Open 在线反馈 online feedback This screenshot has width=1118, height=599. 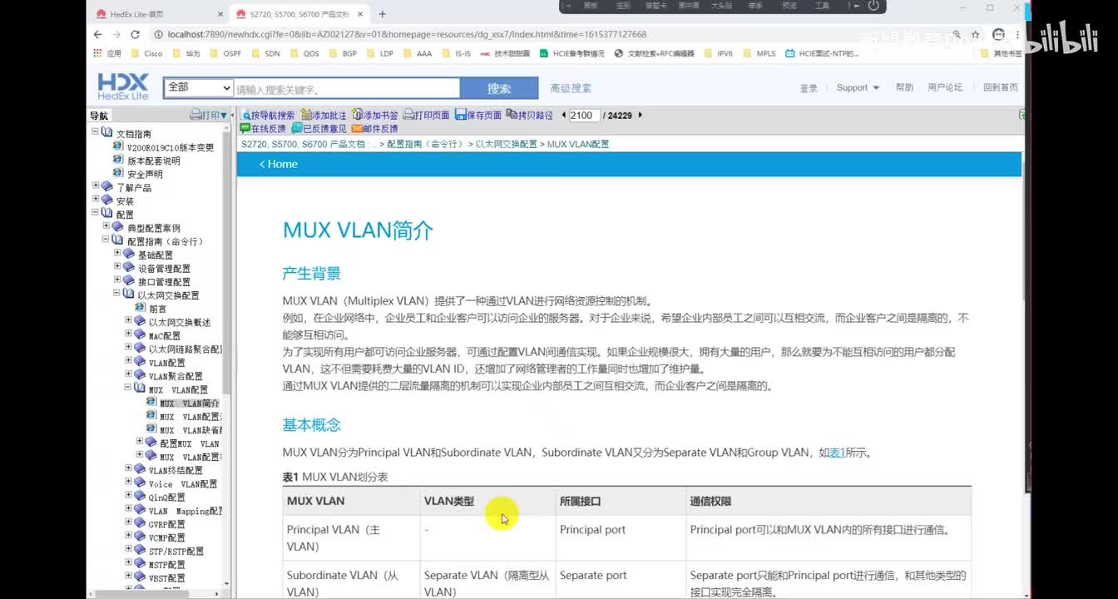(x=263, y=129)
